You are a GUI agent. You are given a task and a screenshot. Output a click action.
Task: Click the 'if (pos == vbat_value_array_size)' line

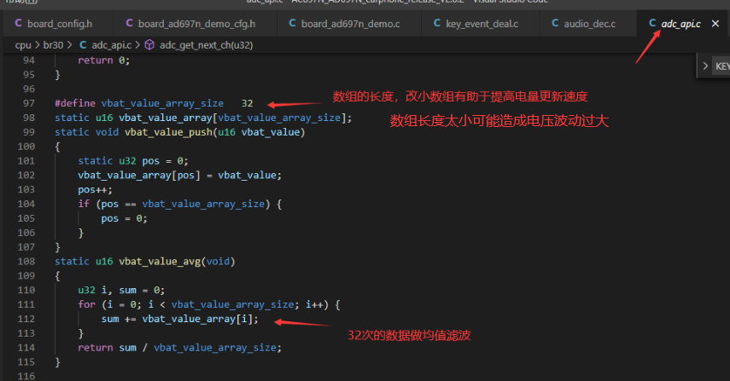[x=179, y=204]
